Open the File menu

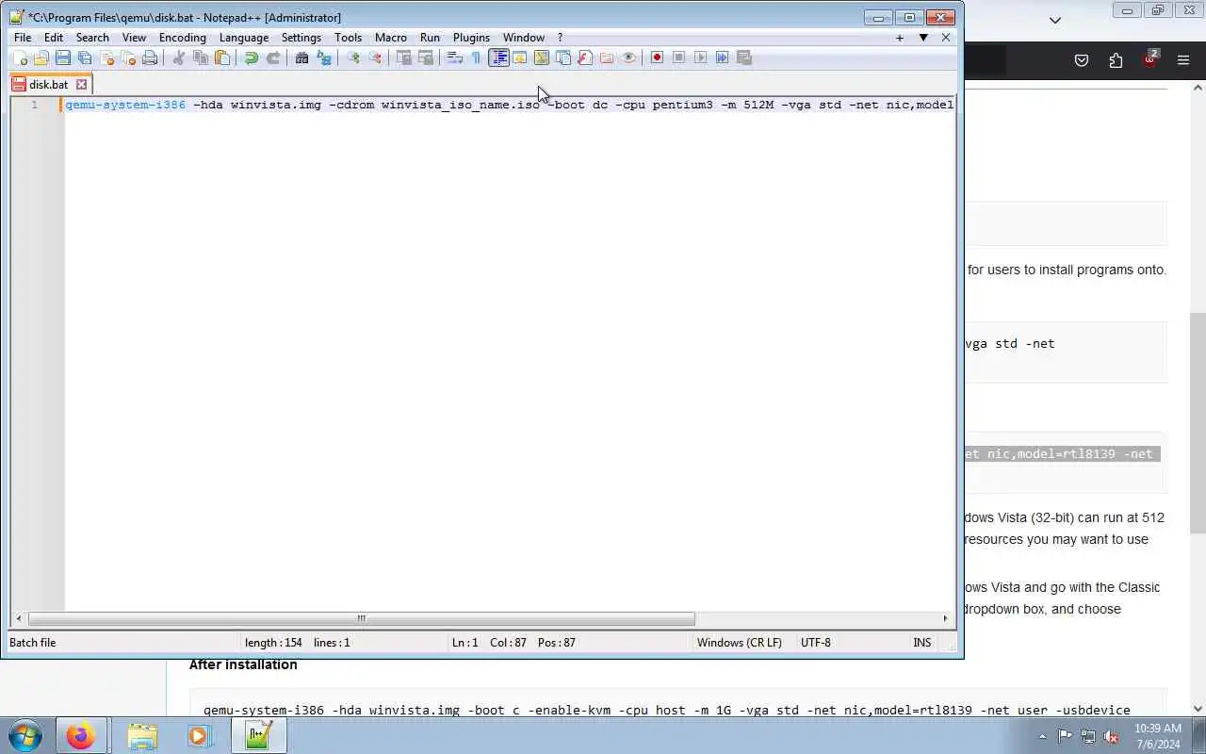23,38
